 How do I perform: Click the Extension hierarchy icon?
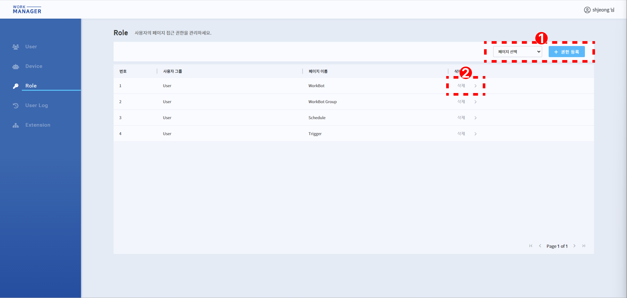point(16,125)
